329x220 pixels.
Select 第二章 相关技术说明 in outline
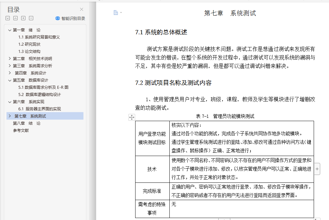[x=32, y=59]
